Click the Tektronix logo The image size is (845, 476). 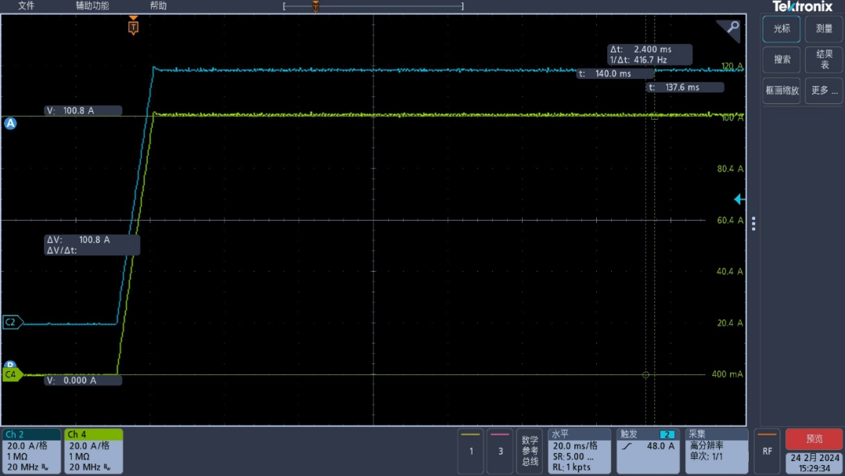click(803, 6)
